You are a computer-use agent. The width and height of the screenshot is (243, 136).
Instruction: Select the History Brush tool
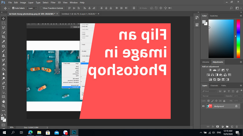click(x=3, y=60)
